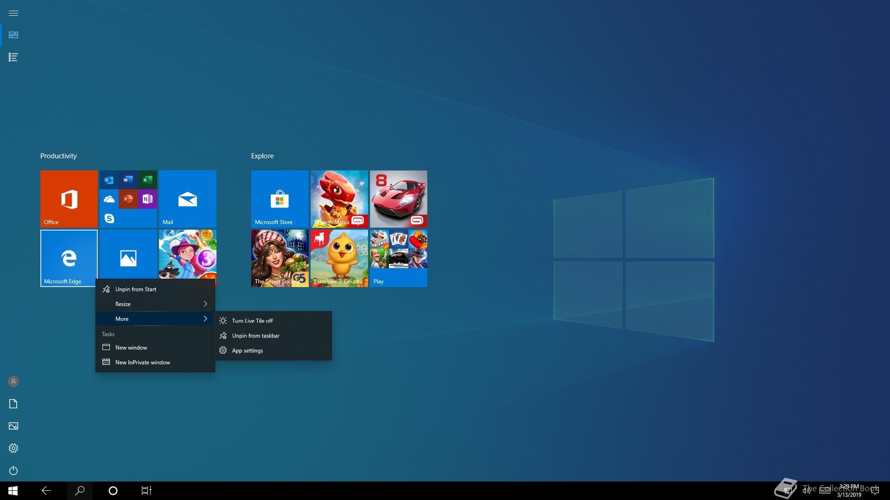Click the Explore group header
890x500 pixels.
[262, 156]
